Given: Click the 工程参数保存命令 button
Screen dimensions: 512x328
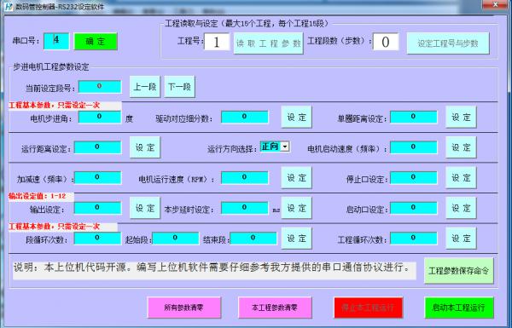Looking at the screenshot, I should click(x=459, y=271).
